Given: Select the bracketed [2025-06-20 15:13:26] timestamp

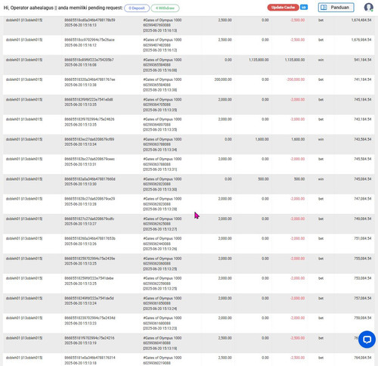Looking at the screenshot, I should coord(160,249).
